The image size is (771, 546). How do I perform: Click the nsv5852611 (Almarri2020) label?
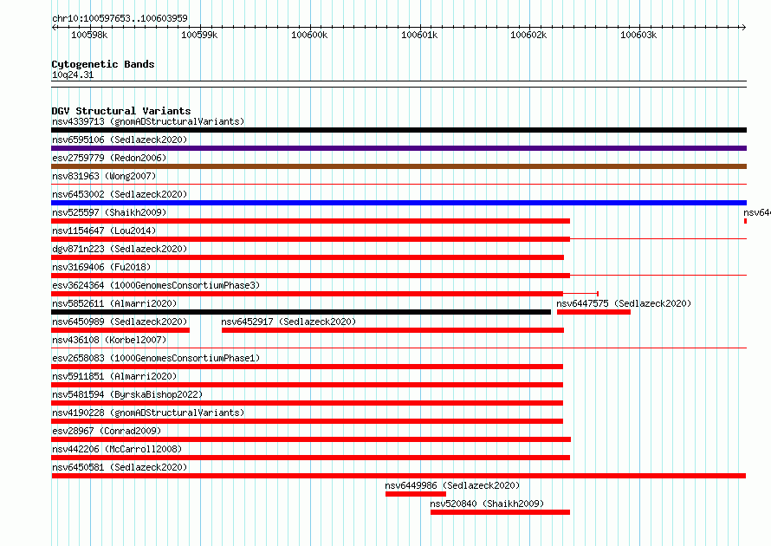click(x=114, y=303)
